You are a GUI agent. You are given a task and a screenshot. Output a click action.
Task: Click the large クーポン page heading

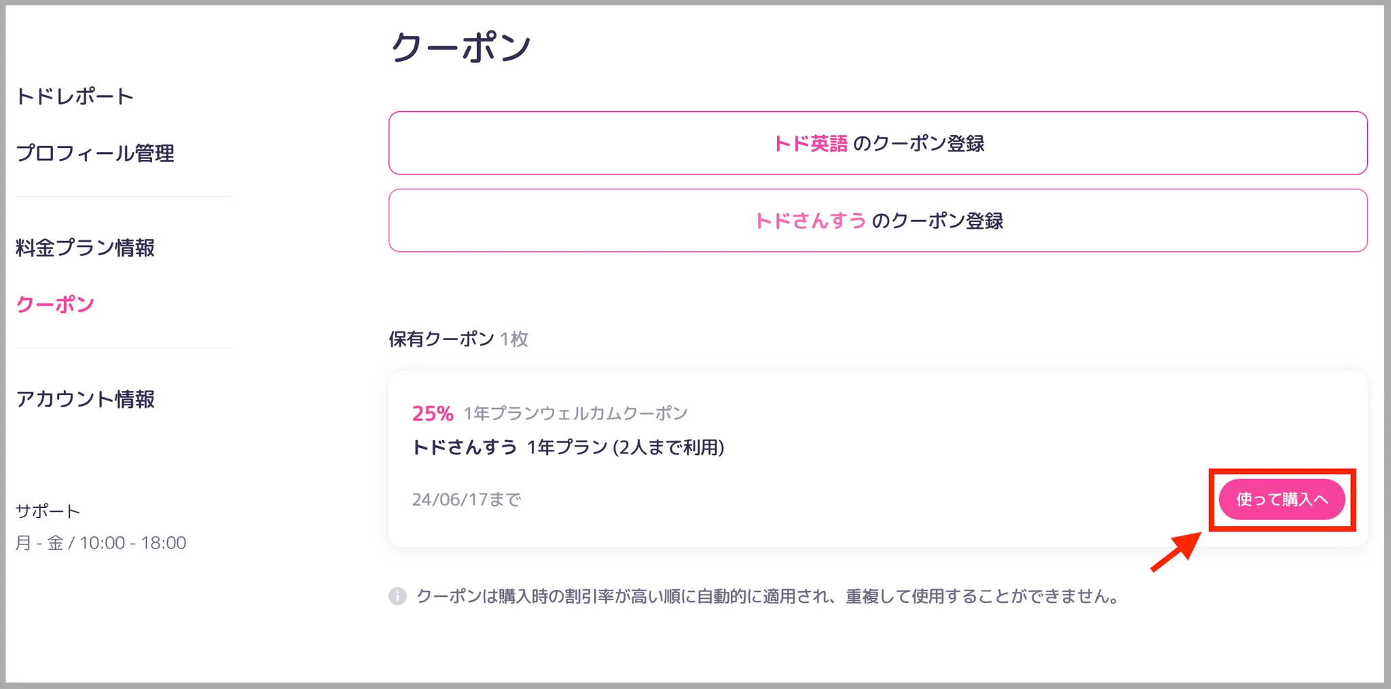click(461, 48)
